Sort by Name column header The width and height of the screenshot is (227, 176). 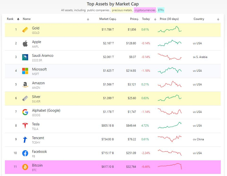27,19
